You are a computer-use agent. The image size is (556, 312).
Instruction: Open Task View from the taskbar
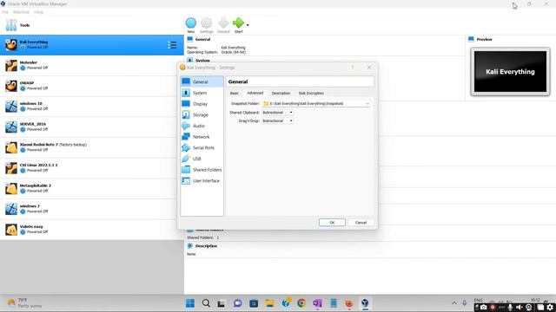[x=222, y=303]
